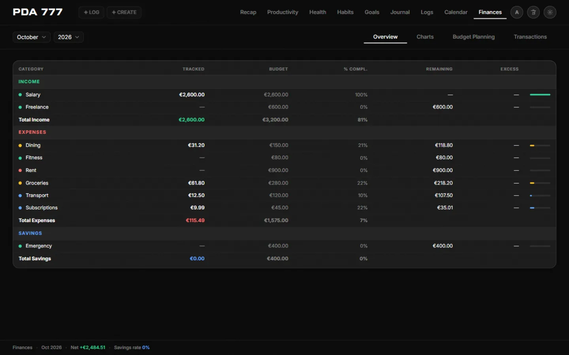The height and width of the screenshot is (355, 569).
Task: Click the Total Expenses tracked value €115.49
Action: (x=195, y=220)
